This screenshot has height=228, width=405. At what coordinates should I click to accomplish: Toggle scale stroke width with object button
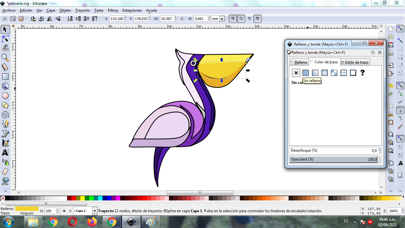(x=233, y=19)
